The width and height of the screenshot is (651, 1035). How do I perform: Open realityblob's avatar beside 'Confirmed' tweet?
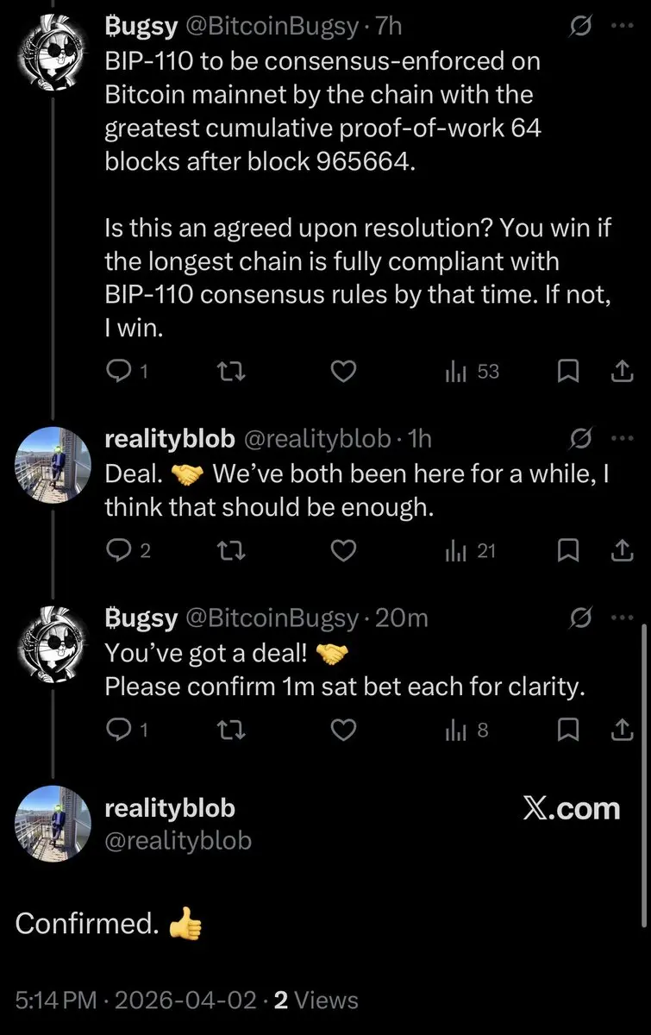(53, 824)
